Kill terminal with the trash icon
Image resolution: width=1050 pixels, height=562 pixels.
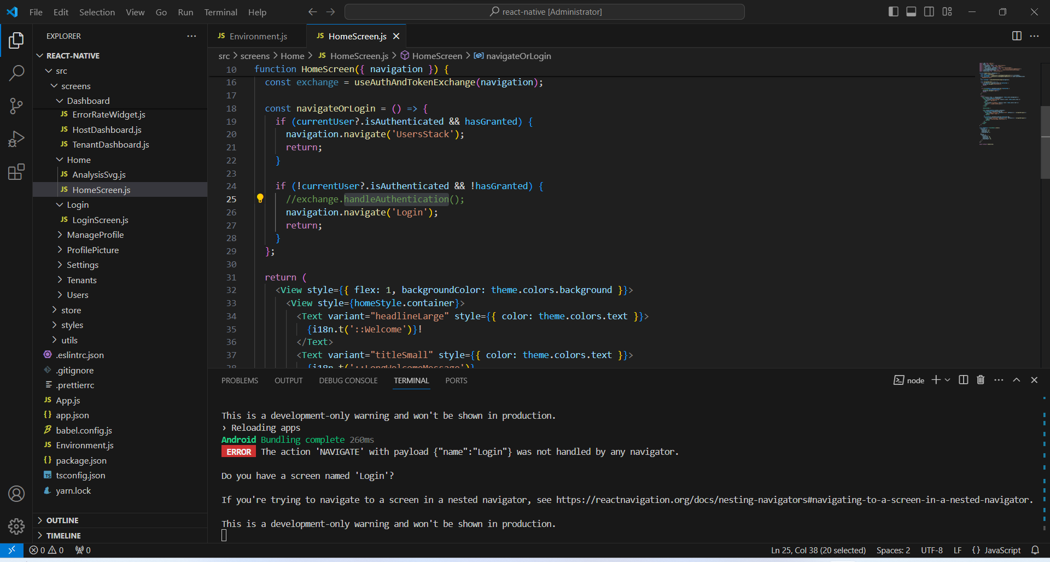tap(981, 380)
